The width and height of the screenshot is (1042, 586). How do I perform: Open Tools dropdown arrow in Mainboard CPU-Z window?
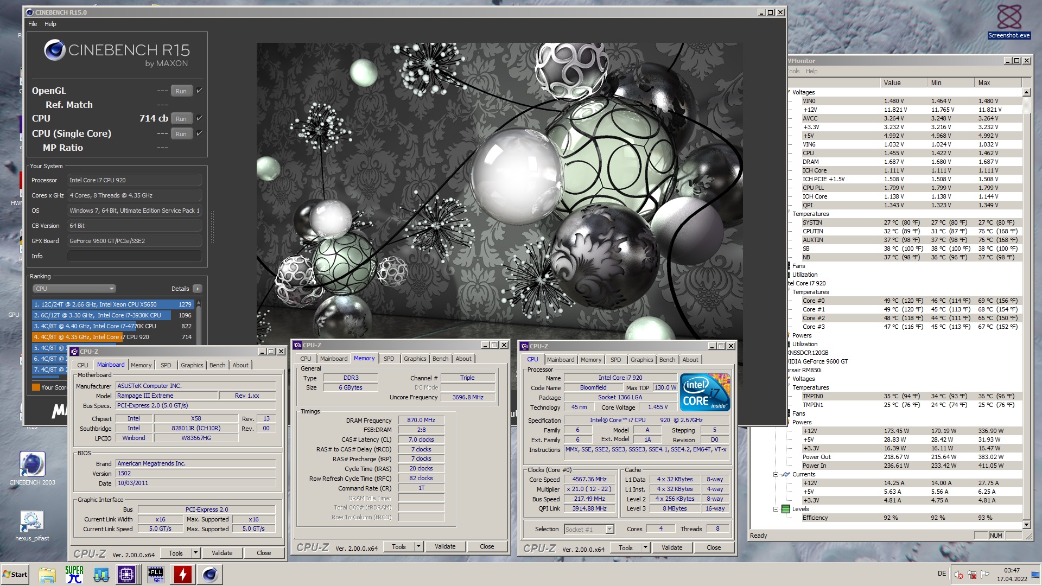195,553
